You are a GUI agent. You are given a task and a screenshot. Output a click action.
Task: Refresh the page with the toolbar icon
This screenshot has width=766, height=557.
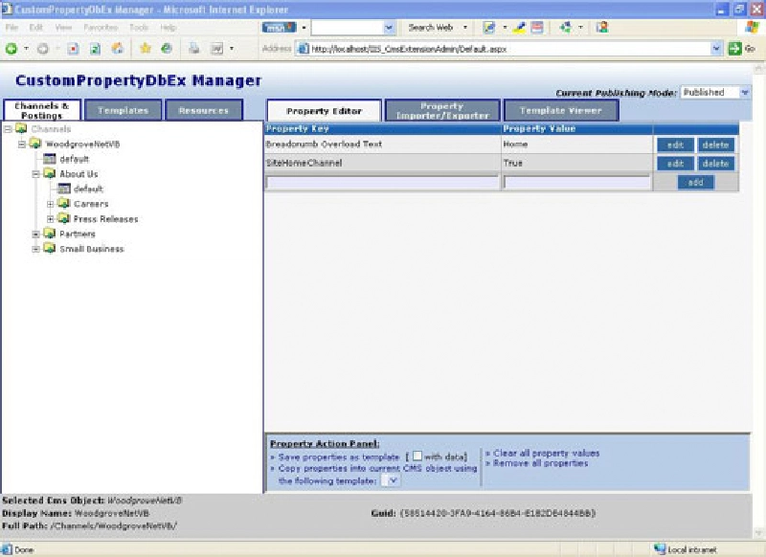(95, 48)
